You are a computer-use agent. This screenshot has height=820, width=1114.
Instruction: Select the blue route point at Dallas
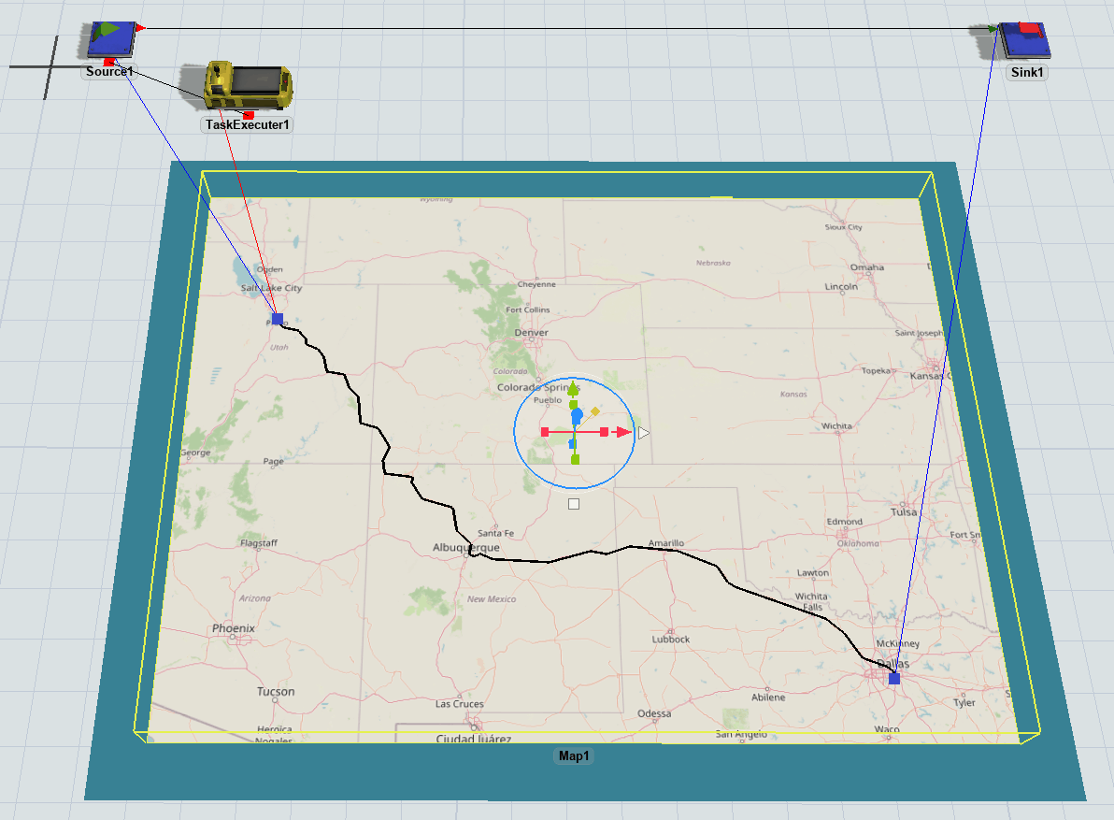894,678
